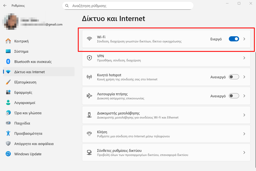256x171 pixels.
Task: Click the mobile hotspot icon
Action: (x=89, y=77)
